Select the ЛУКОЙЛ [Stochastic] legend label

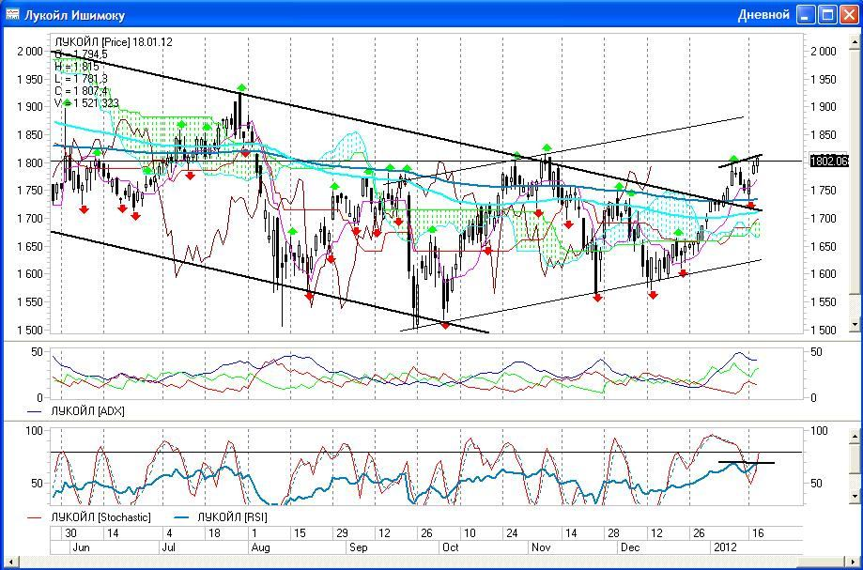point(100,517)
